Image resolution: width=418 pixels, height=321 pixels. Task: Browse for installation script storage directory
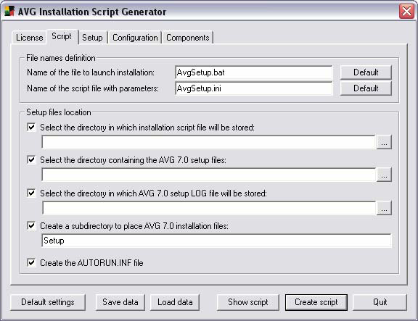click(x=384, y=142)
